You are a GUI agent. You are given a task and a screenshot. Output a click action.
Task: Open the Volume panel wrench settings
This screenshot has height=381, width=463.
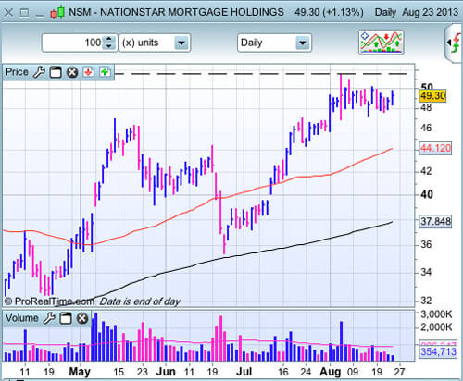(49, 318)
